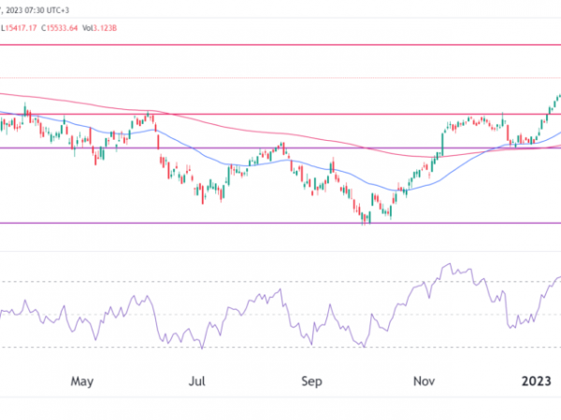Click the Close value C15533.64
This screenshot has height=420, width=561.
(x=60, y=28)
